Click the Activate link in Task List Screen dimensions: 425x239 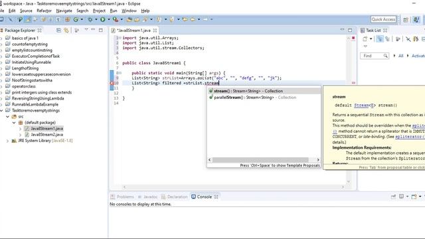(x=418, y=56)
